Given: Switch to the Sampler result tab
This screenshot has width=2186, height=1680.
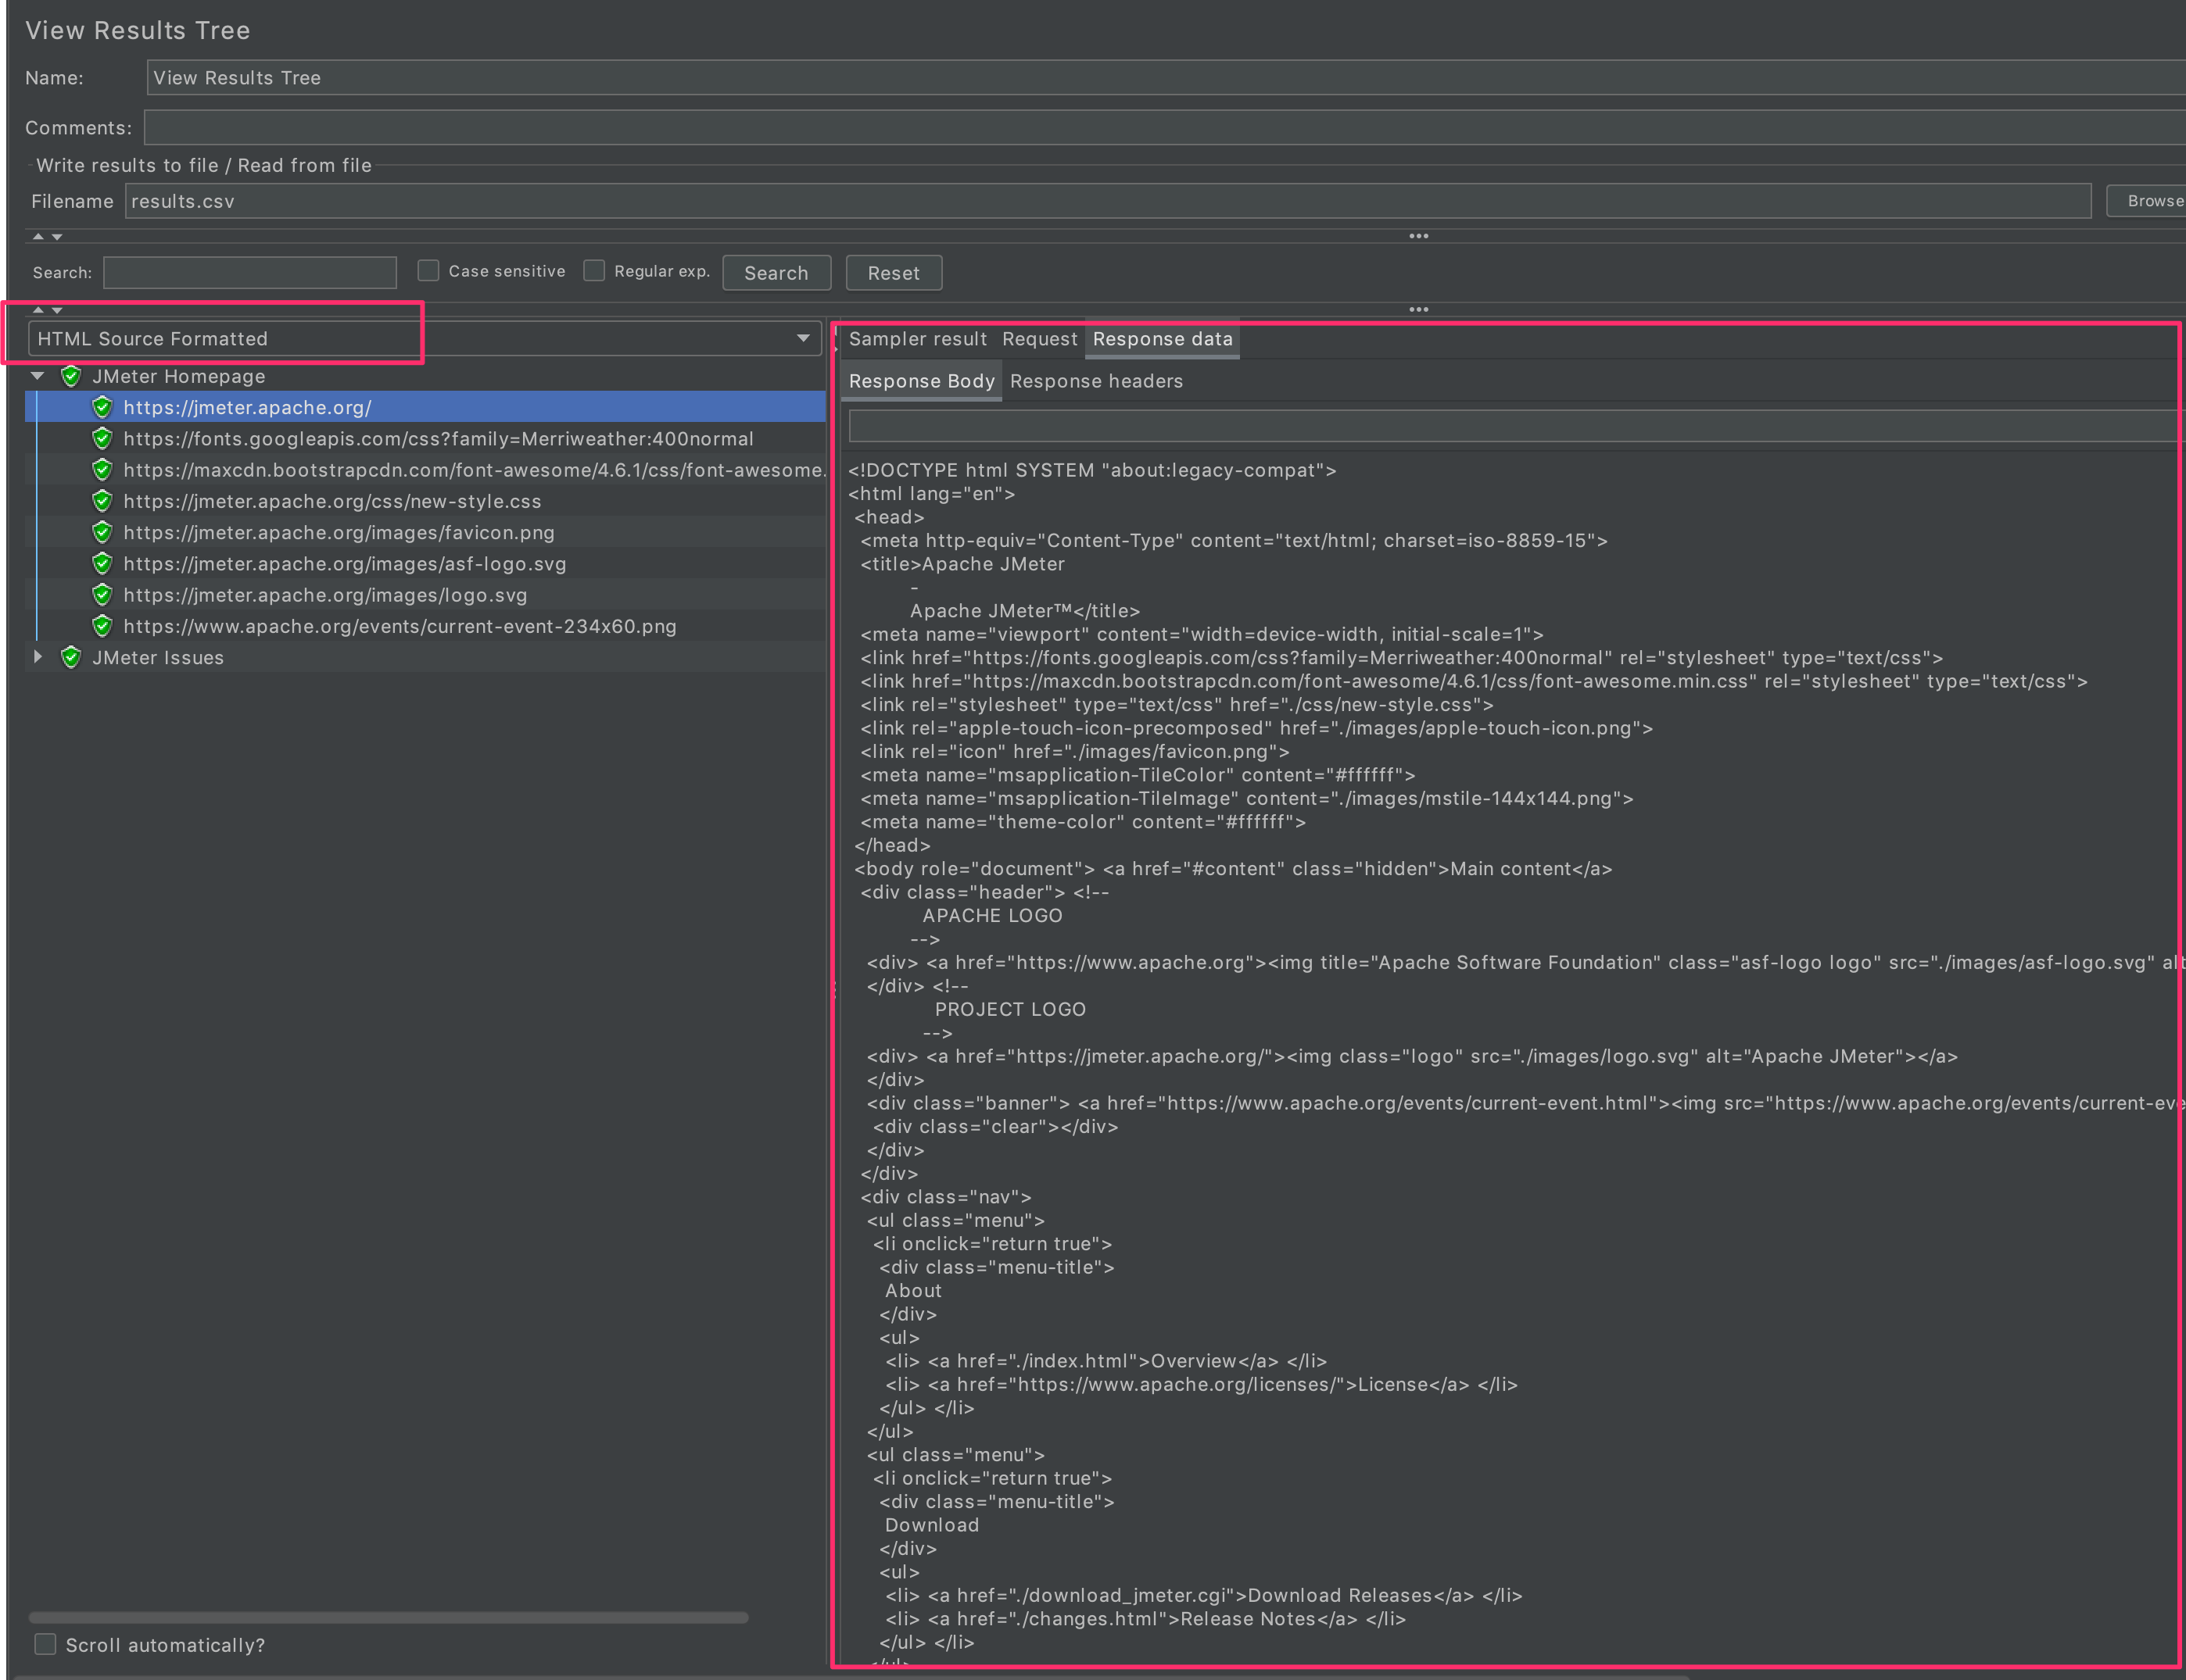Looking at the screenshot, I should pyautogui.click(x=917, y=339).
